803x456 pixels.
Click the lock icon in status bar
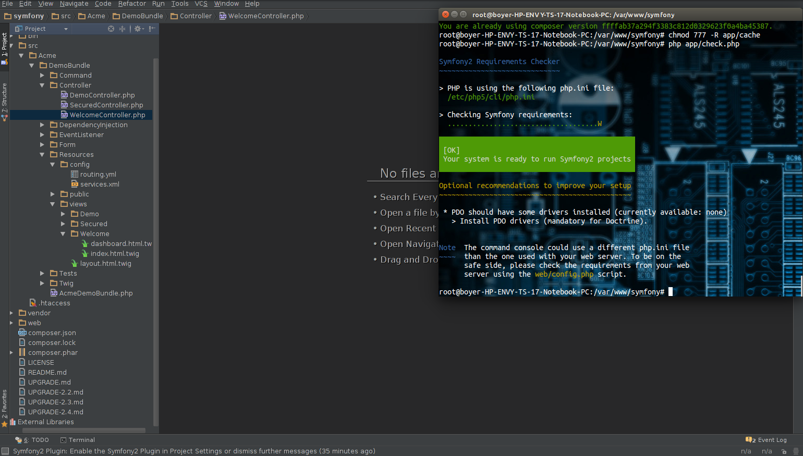click(784, 451)
